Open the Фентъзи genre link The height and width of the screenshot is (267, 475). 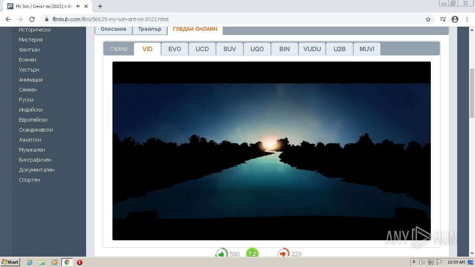29,50
